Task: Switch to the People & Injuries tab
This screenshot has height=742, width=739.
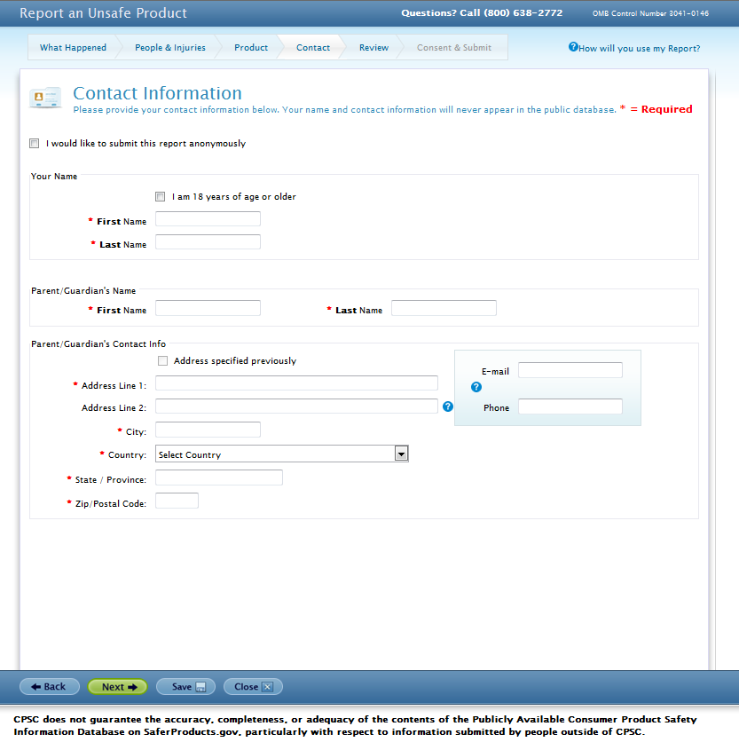Action: (169, 47)
